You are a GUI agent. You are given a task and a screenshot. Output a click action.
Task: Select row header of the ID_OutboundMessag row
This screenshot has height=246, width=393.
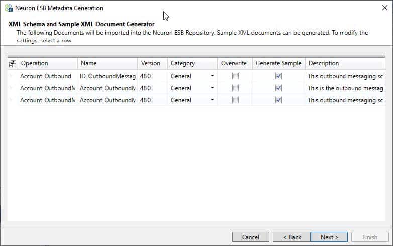click(x=13, y=76)
